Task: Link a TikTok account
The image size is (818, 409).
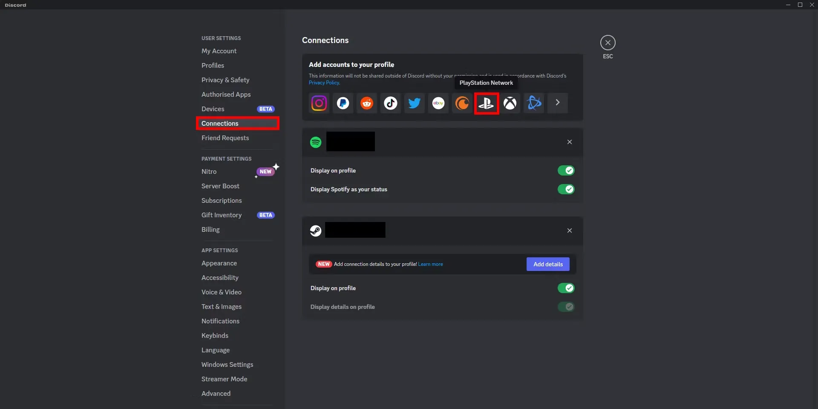Action: (390, 103)
